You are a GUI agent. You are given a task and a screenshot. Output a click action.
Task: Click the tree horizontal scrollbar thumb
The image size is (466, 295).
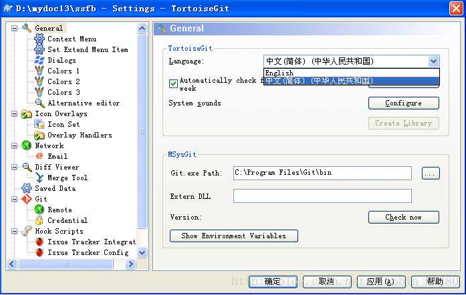pyautogui.click(x=66, y=264)
